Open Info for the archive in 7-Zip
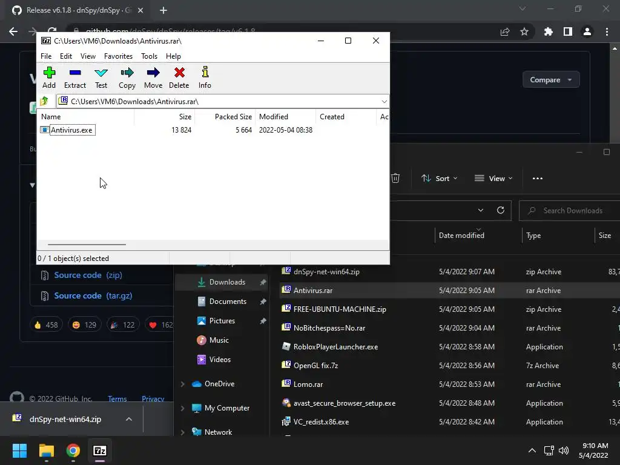This screenshot has height=465, width=620. [x=205, y=77]
